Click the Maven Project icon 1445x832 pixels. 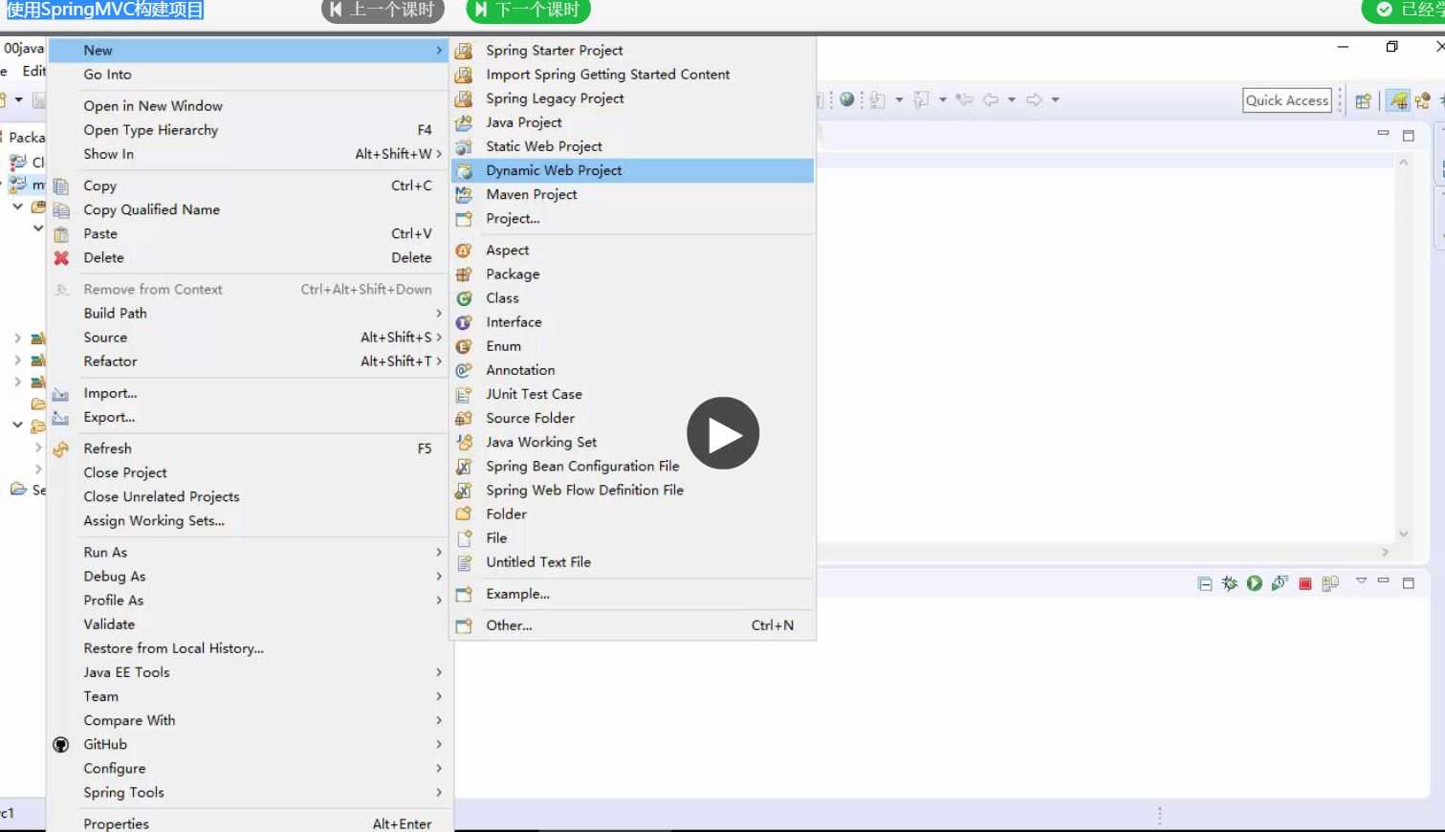point(464,194)
